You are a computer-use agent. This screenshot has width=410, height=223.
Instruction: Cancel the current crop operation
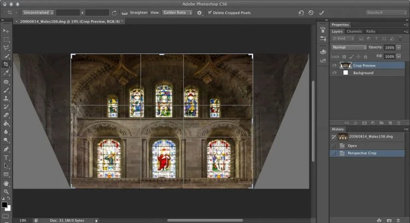tap(311, 13)
